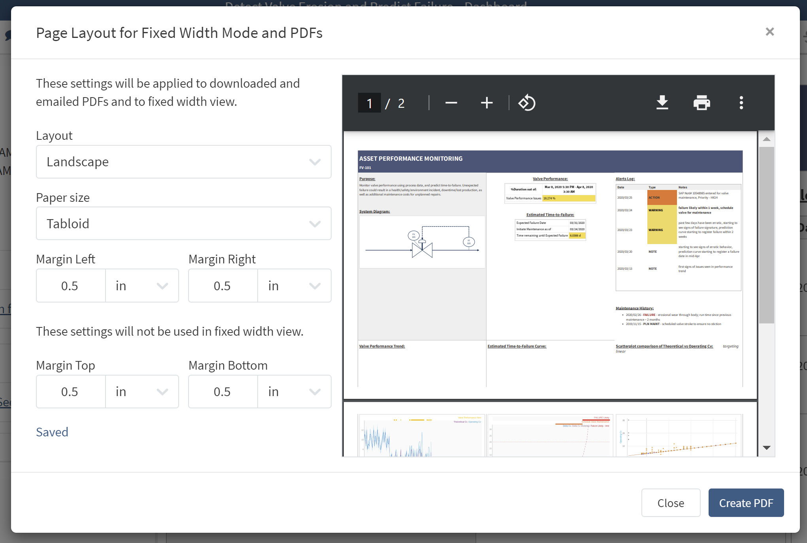
Task: Click the Margin Left value field
Action: [70, 286]
